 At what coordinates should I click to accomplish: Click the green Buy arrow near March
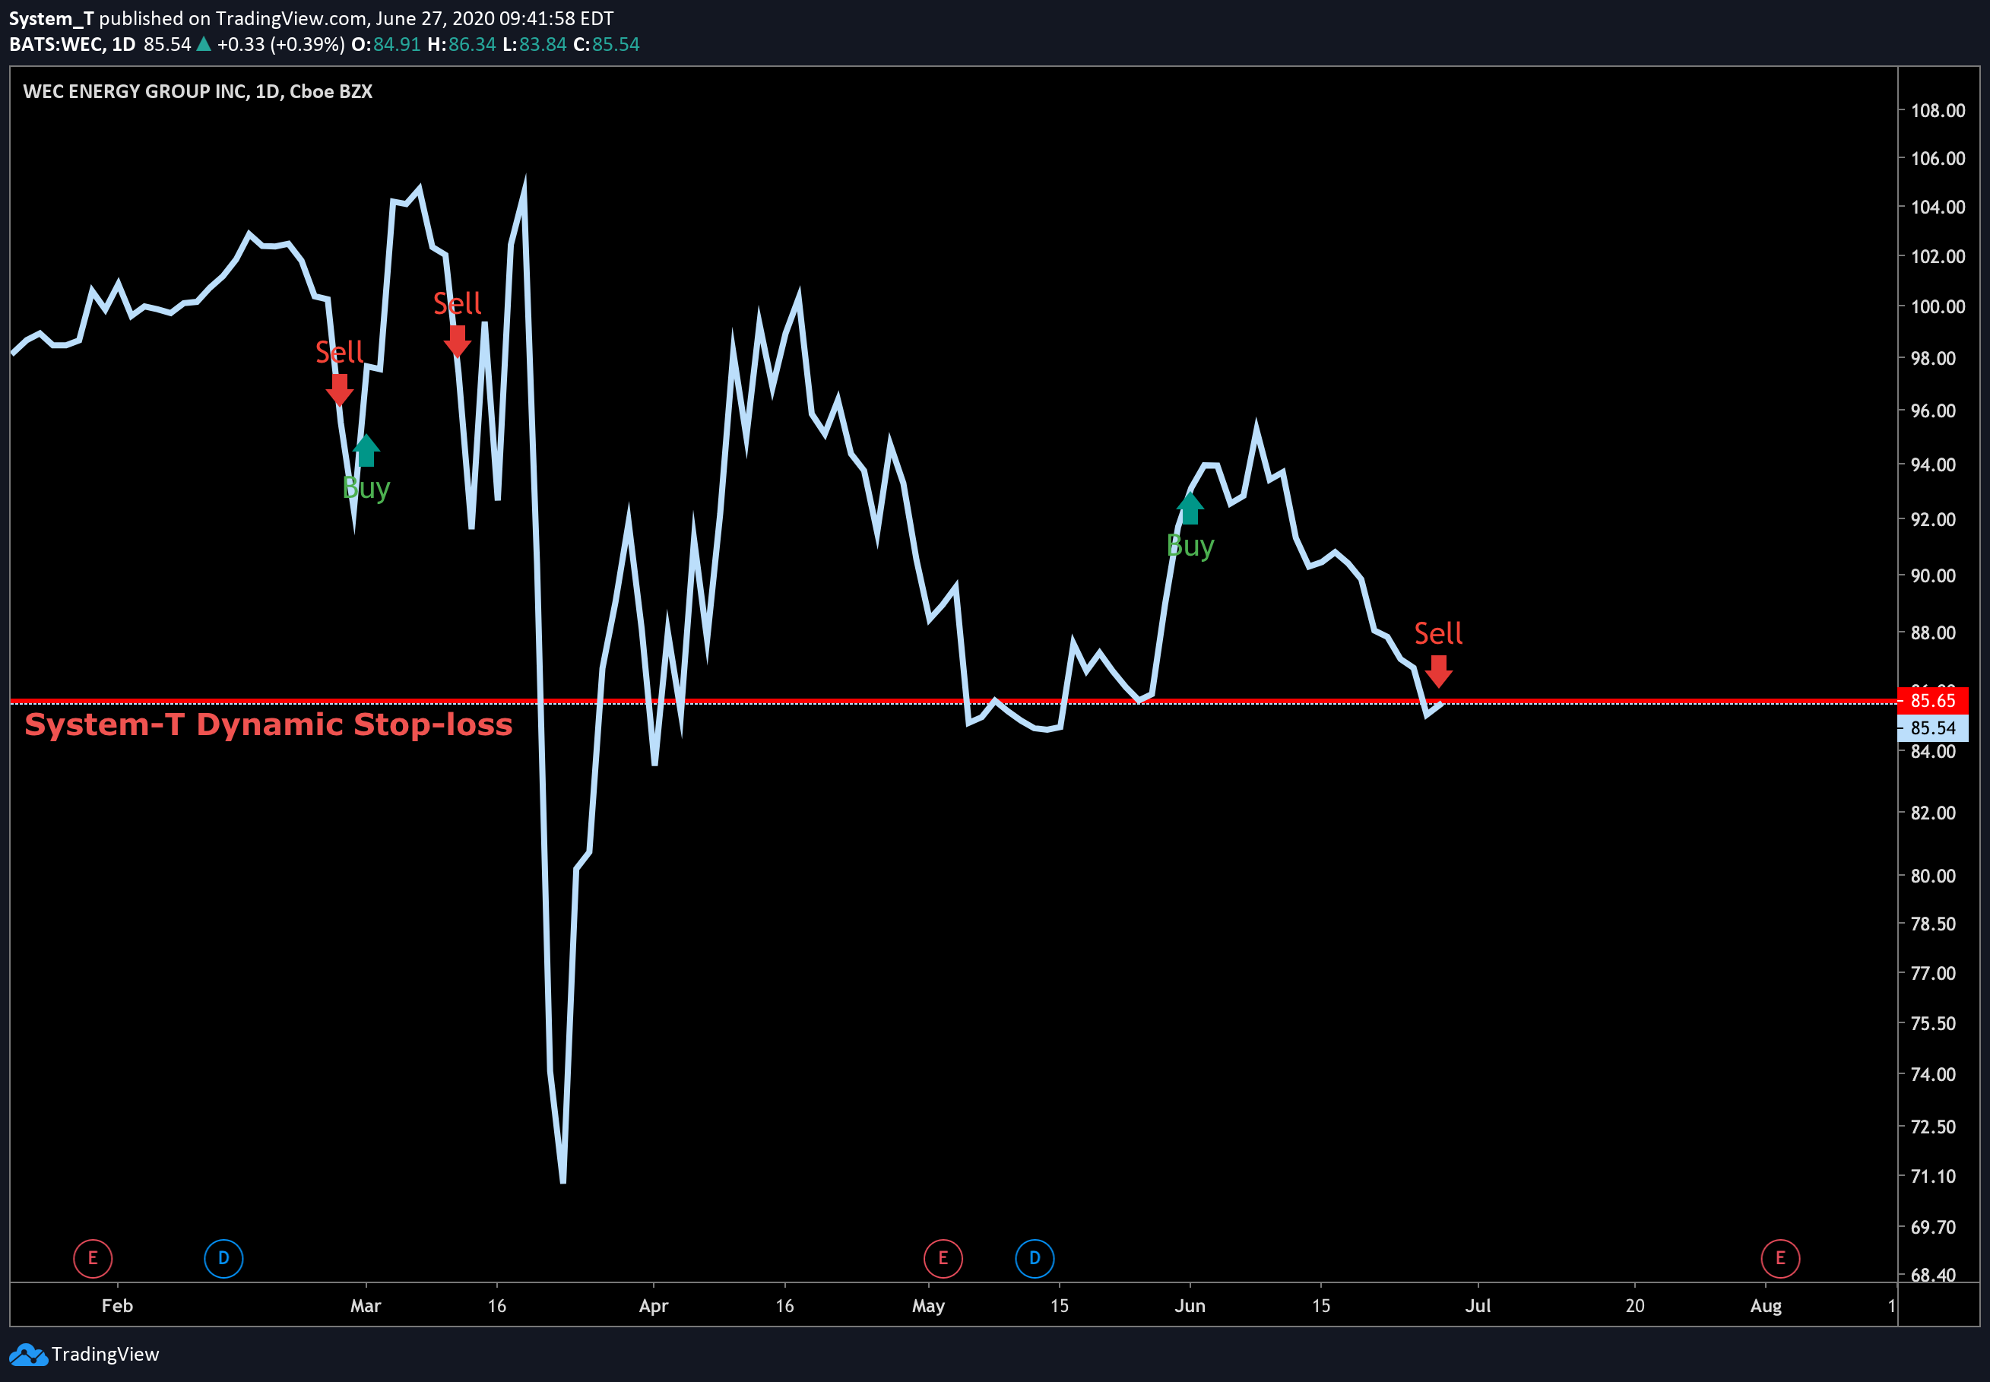366,450
